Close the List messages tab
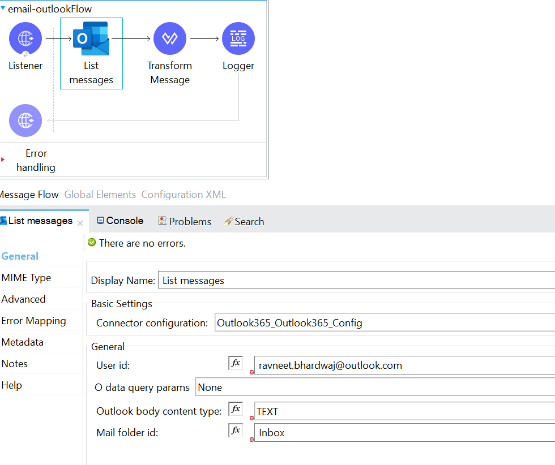 [80, 223]
